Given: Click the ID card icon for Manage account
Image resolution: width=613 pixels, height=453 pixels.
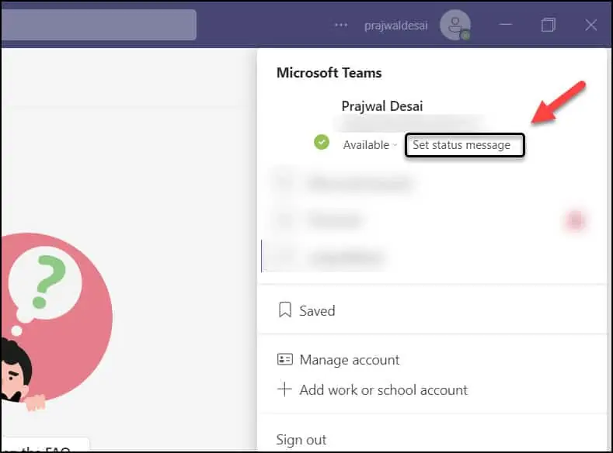Looking at the screenshot, I should [284, 360].
